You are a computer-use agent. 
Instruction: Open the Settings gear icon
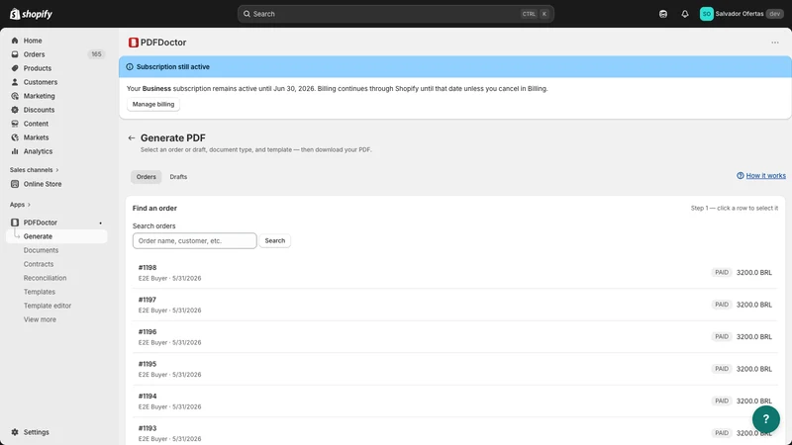[x=15, y=432]
